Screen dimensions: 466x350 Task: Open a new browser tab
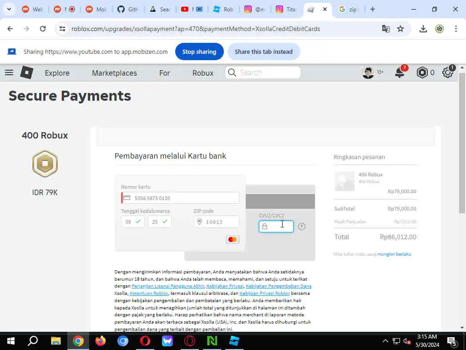coord(372,9)
